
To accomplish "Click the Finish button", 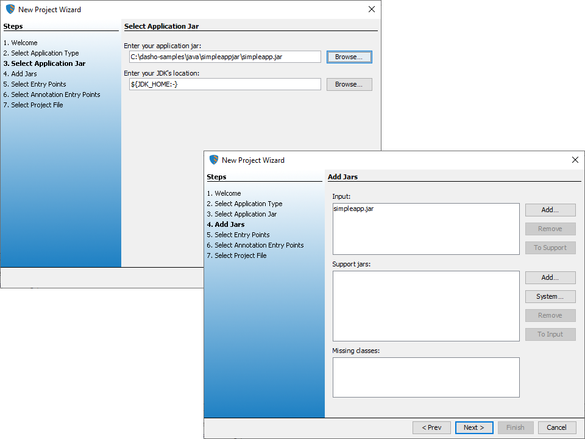I will pyautogui.click(x=516, y=427).
